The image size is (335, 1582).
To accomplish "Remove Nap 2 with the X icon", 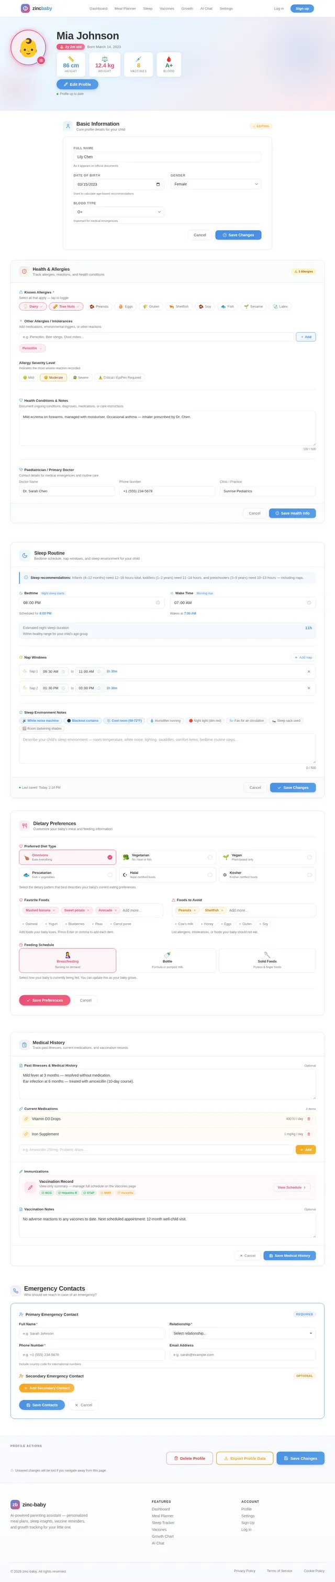I will [309, 688].
